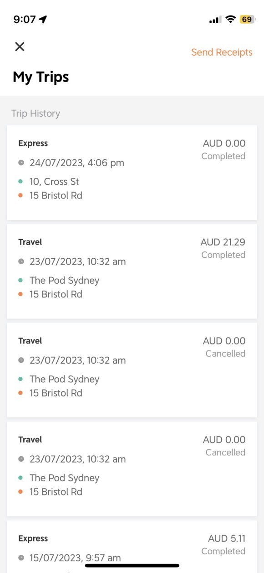This screenshot has width=264, height=573.
Task: Tap the clock icon next to 15/07/2023, 9:57 am
Action: [21, 558]
